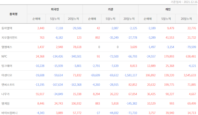The width and height of the screenshot is (198, 115).
Task: Select value 41,553 in 지오엘리먼트 row
Action: (x=170, y=38)
